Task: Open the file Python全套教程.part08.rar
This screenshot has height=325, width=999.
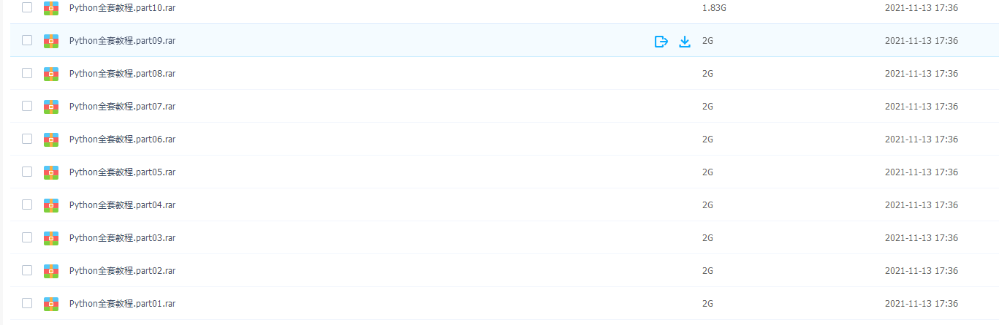Action: [122, 74]
